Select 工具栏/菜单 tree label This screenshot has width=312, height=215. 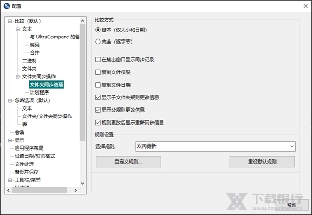pos(28,180)
